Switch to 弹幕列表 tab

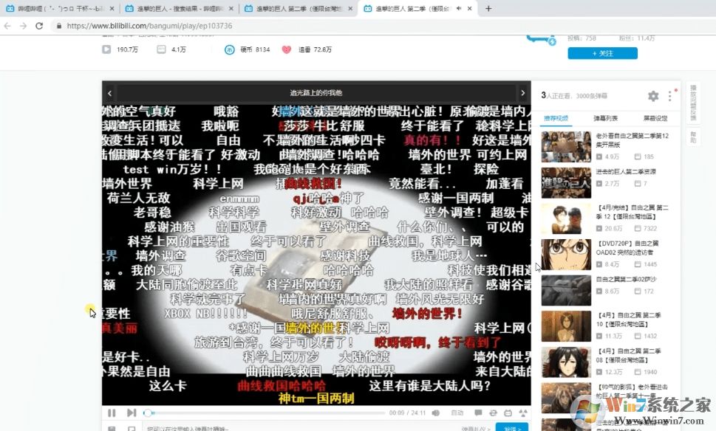605,118
